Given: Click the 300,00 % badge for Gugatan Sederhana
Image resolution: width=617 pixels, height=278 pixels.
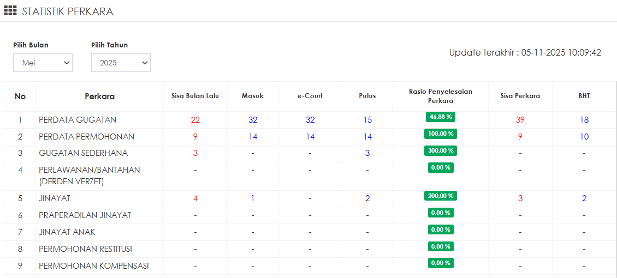Looking at the screenshot, I should [440, 150].
